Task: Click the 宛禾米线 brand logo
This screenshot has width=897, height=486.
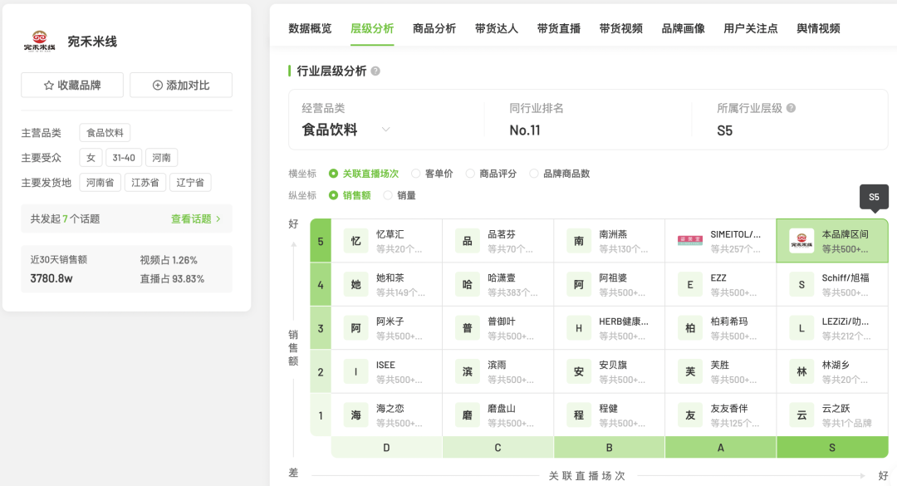Action: point(40,42)
